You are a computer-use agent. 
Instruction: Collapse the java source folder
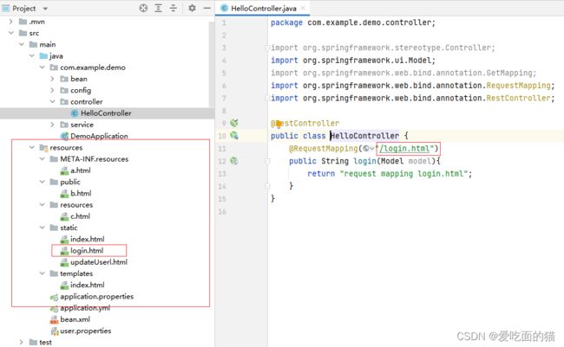click(x=31, y=56)
